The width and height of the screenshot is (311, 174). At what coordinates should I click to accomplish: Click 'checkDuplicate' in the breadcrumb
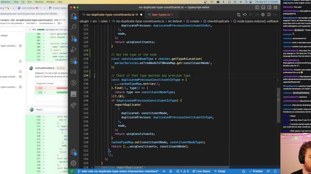pos(216,21)
